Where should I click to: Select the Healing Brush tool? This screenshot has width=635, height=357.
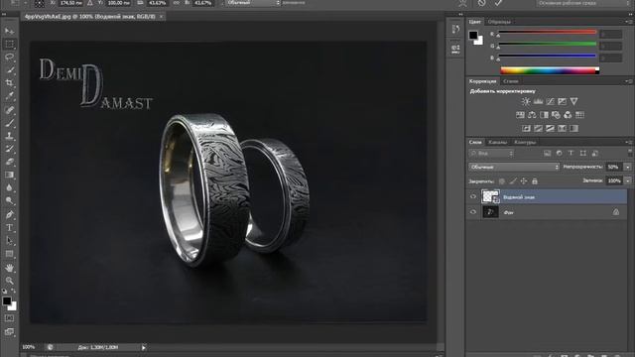9,110
